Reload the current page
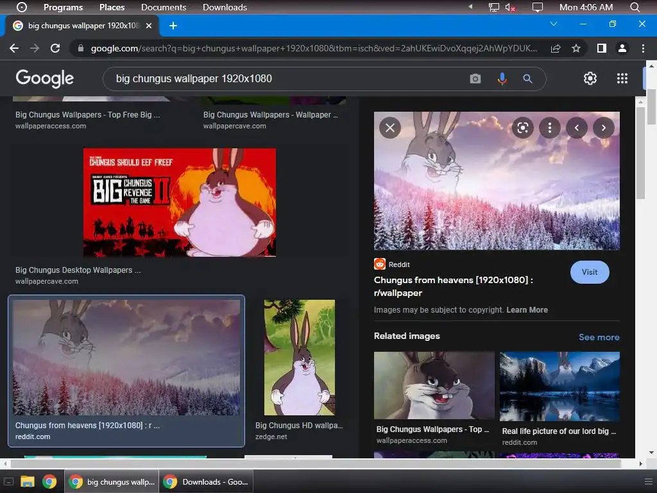Image resolution: width=657 pixels, height=493 pixels. coord(55,48)
